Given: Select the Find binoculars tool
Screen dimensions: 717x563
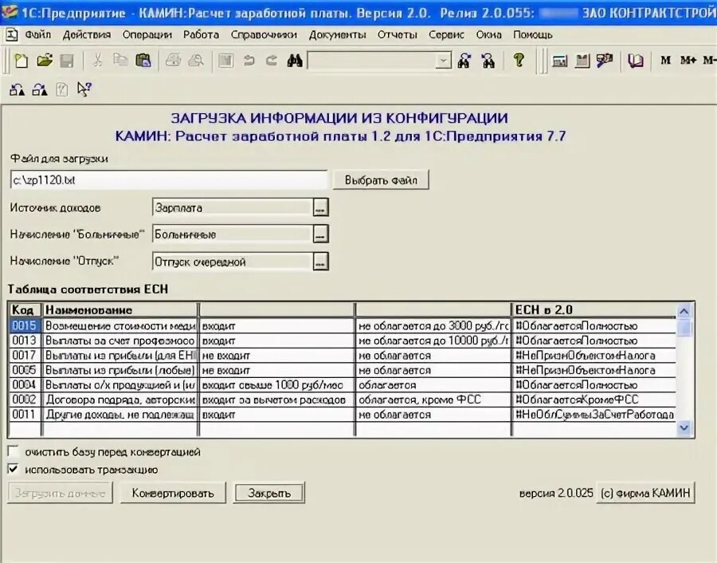Looking at the screenshot, I should tap(293, 60).
